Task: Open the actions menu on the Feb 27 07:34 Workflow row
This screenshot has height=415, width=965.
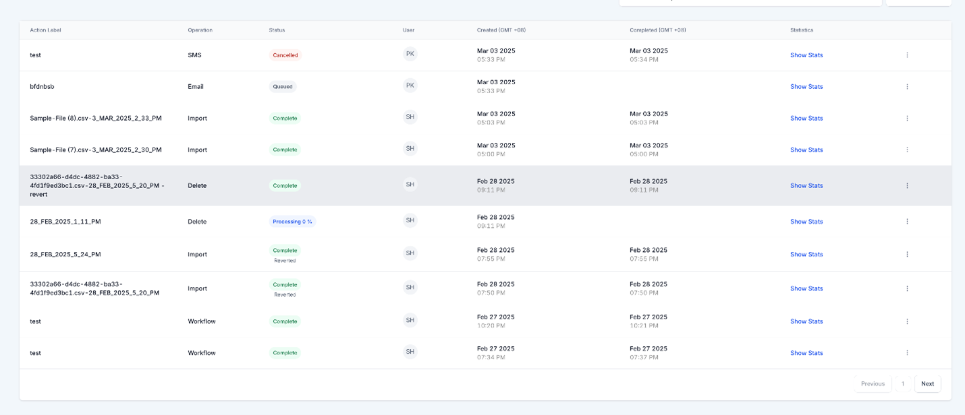Action: pos(907,352)
